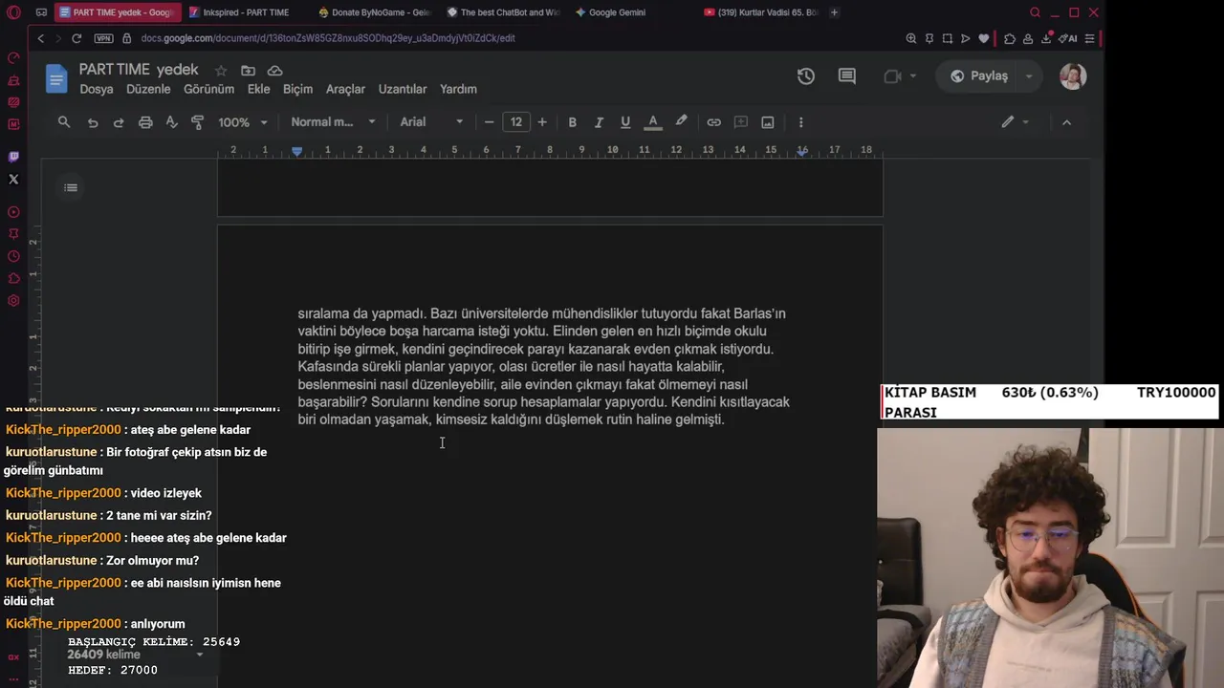The width and height of the screenshot is (1224, 688).
Task: Click the font size 12 field
Action: tap(516, 122)
